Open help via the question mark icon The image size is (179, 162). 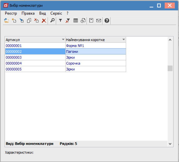(x=107, y=21)
